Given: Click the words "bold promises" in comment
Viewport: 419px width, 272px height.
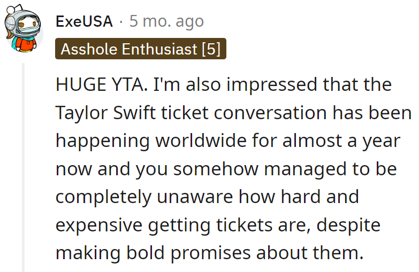Looking at the screenshot, I should [x=180, y=253].
